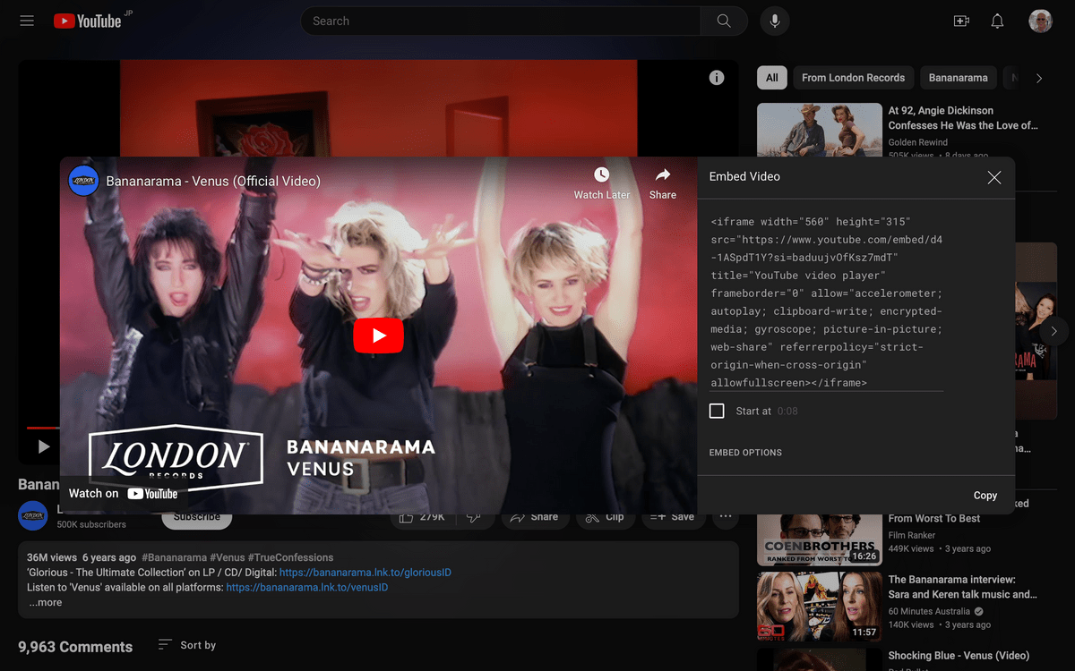
Task: Advance the sidebar shelf with right arrow
Action: pos(1053,331)
